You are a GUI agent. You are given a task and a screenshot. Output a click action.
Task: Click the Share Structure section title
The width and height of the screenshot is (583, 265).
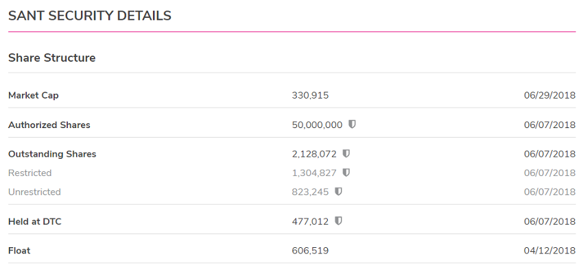pos(51,58)
